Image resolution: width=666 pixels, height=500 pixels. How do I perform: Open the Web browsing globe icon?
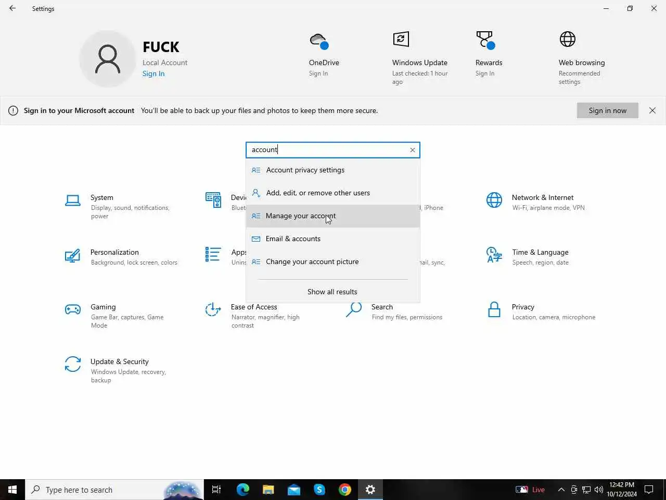click(x=568, y=39)
